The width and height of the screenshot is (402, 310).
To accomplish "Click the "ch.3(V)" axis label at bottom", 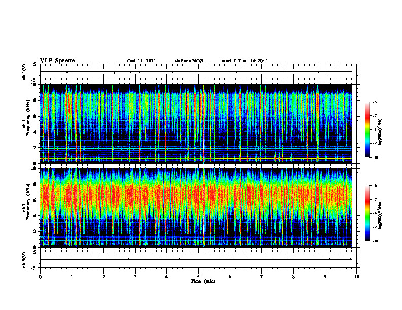I will click(24, 260).
